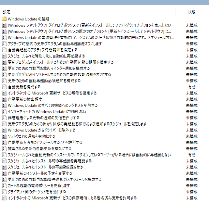The image size is (209, 202).
Task: Select 非管理者による更新の通知の受信を許可する text
Action: point(44,118)
